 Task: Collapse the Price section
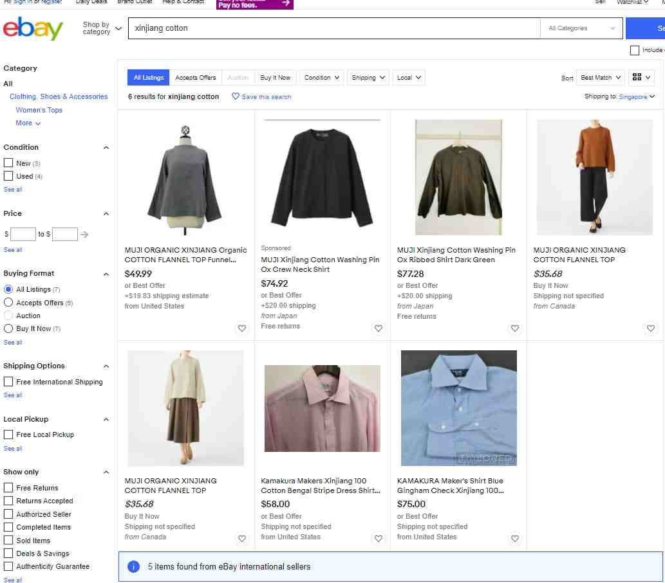tap(106, 213)
